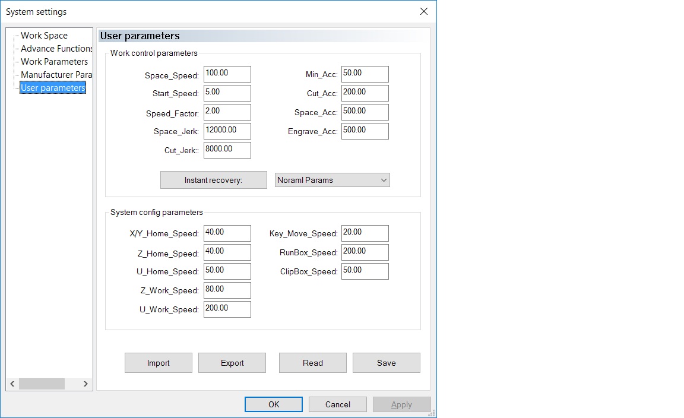Export the user parameters
Viewport: 684px width, 418px height.
(232, 363)
